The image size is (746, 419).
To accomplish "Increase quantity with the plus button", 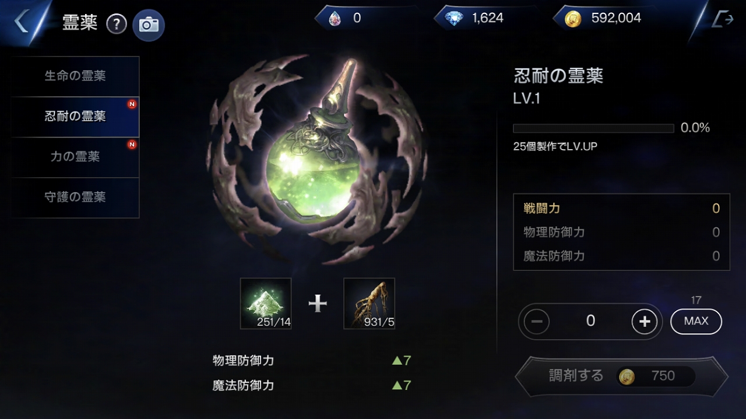I will point(645,321).
